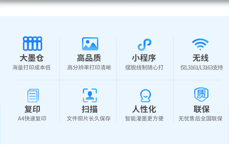
Task: Select the 无线 heading
Action: click(201, 58)
